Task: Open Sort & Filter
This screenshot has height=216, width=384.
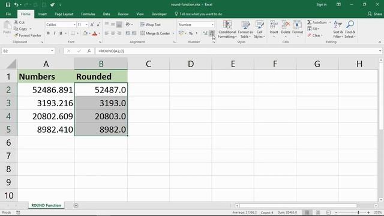Action: [x=338, y=29]
